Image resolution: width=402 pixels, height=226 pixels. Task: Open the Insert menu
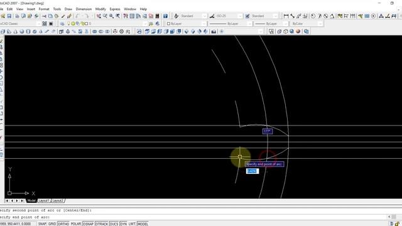tap(31, 9)
